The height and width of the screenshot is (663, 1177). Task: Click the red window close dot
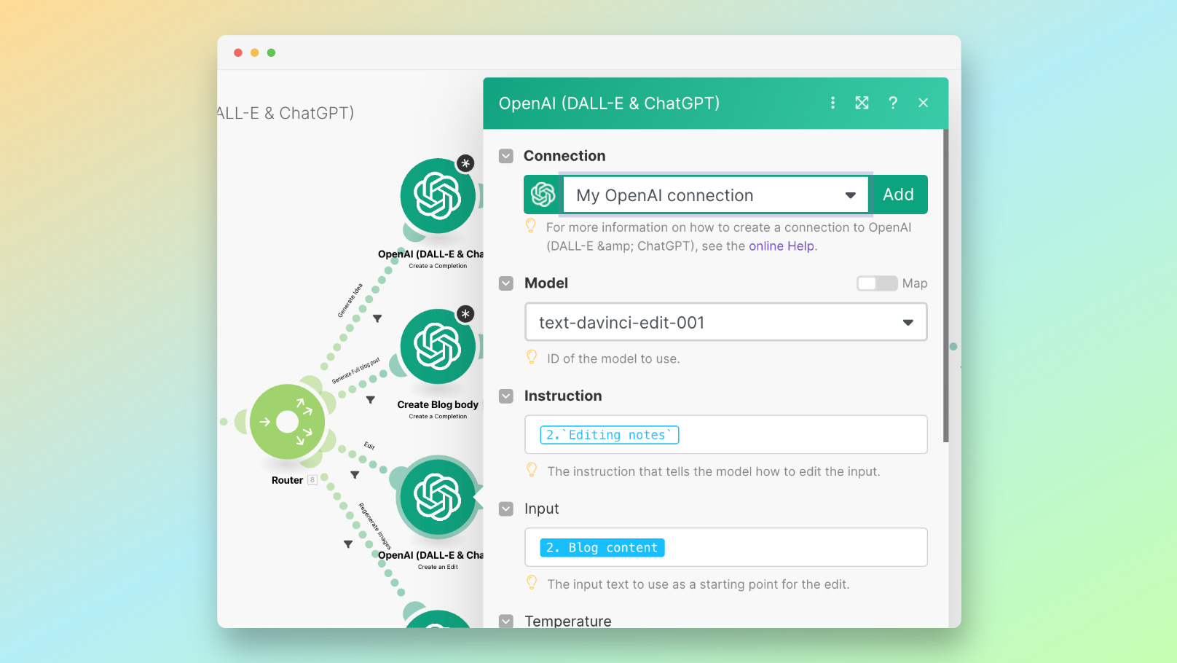click(x=238, y=52)
